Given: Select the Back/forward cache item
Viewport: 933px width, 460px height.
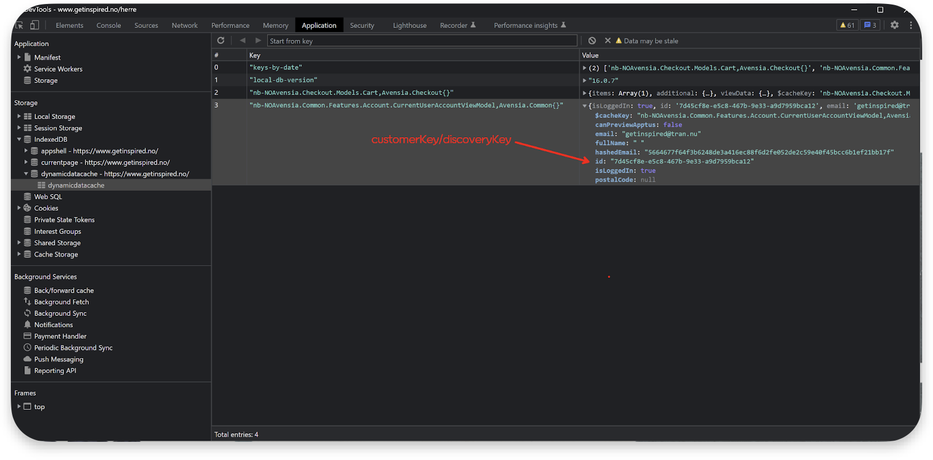Looking at the screenshot, I should (64, 290).
